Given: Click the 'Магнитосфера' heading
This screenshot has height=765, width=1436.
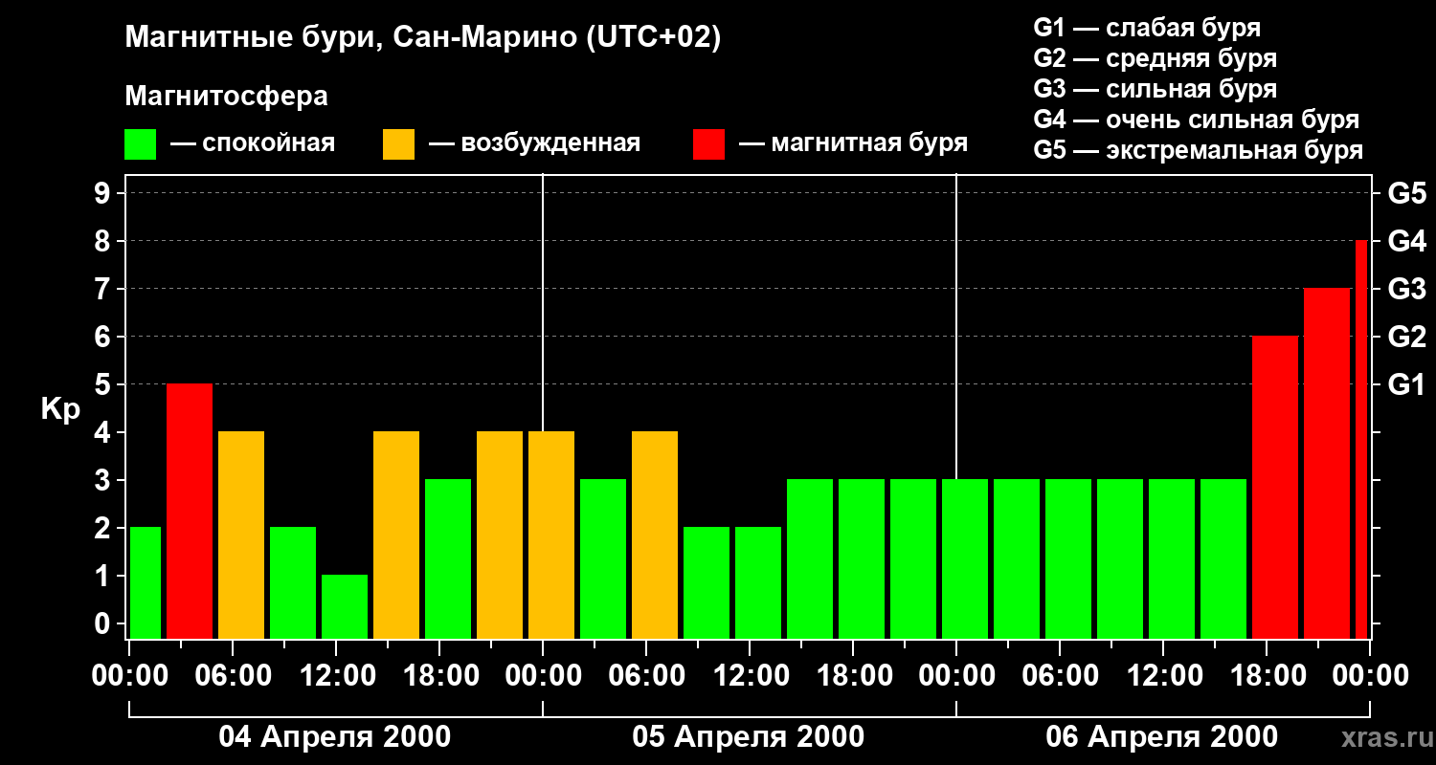Looking at the screenshot, I should coord(226,97).
